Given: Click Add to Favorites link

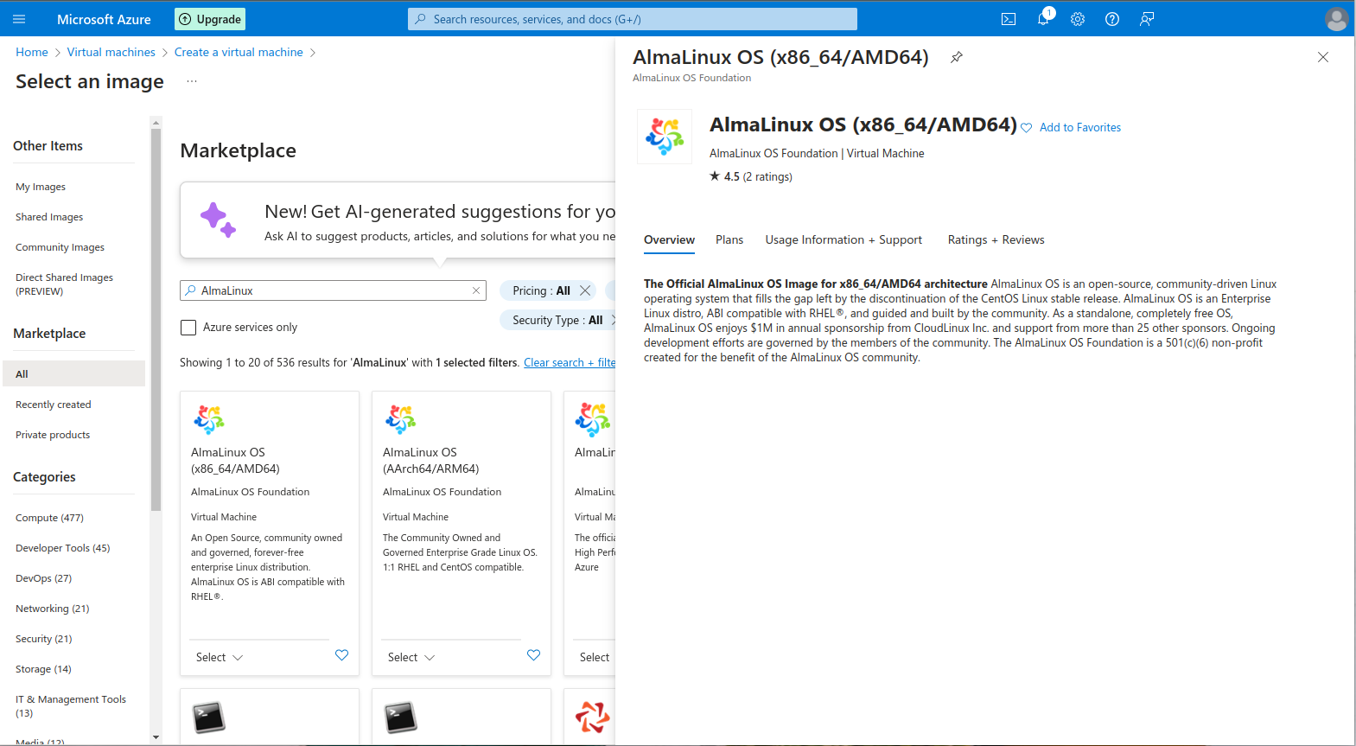Looking at the screenshot, I should point(1079,128).
